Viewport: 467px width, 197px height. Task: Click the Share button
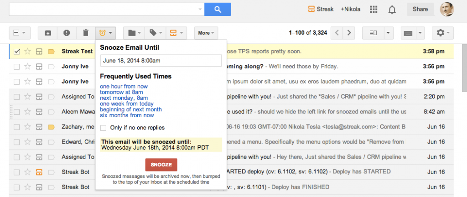[x=420, y=9]
